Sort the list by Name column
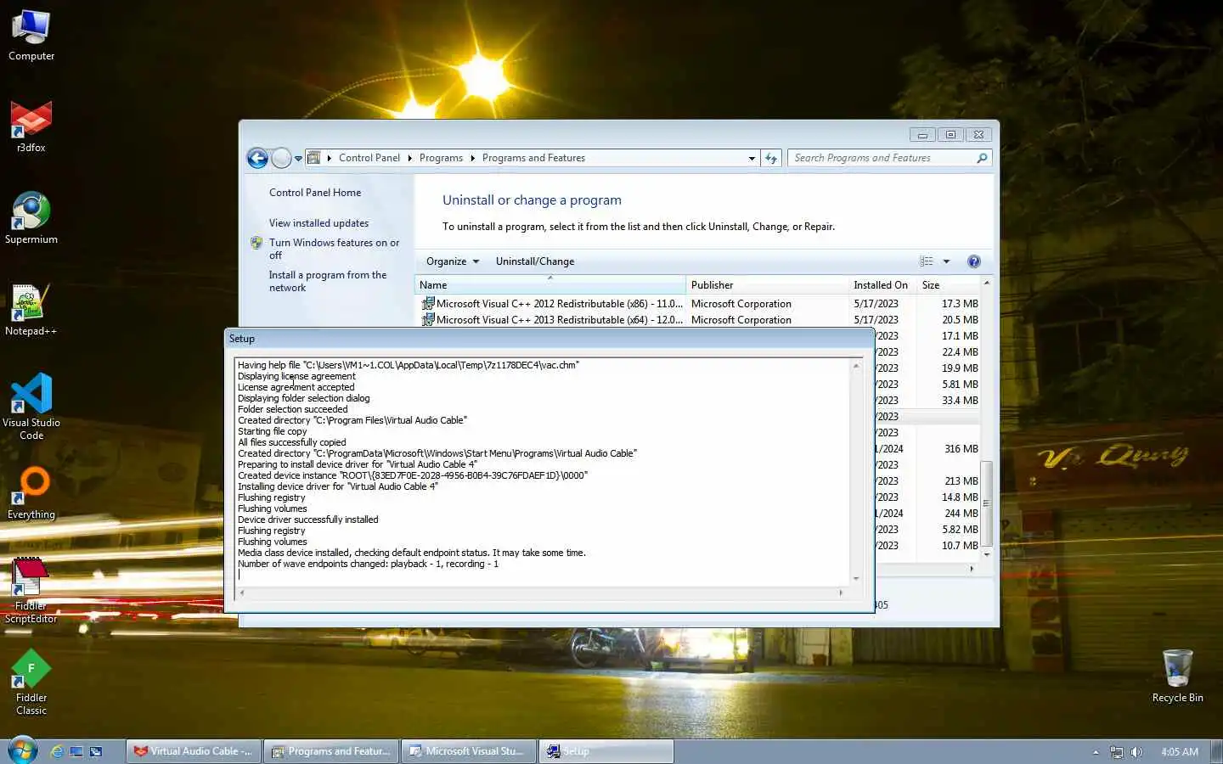1223x764 pixels. tap(550, 285)
